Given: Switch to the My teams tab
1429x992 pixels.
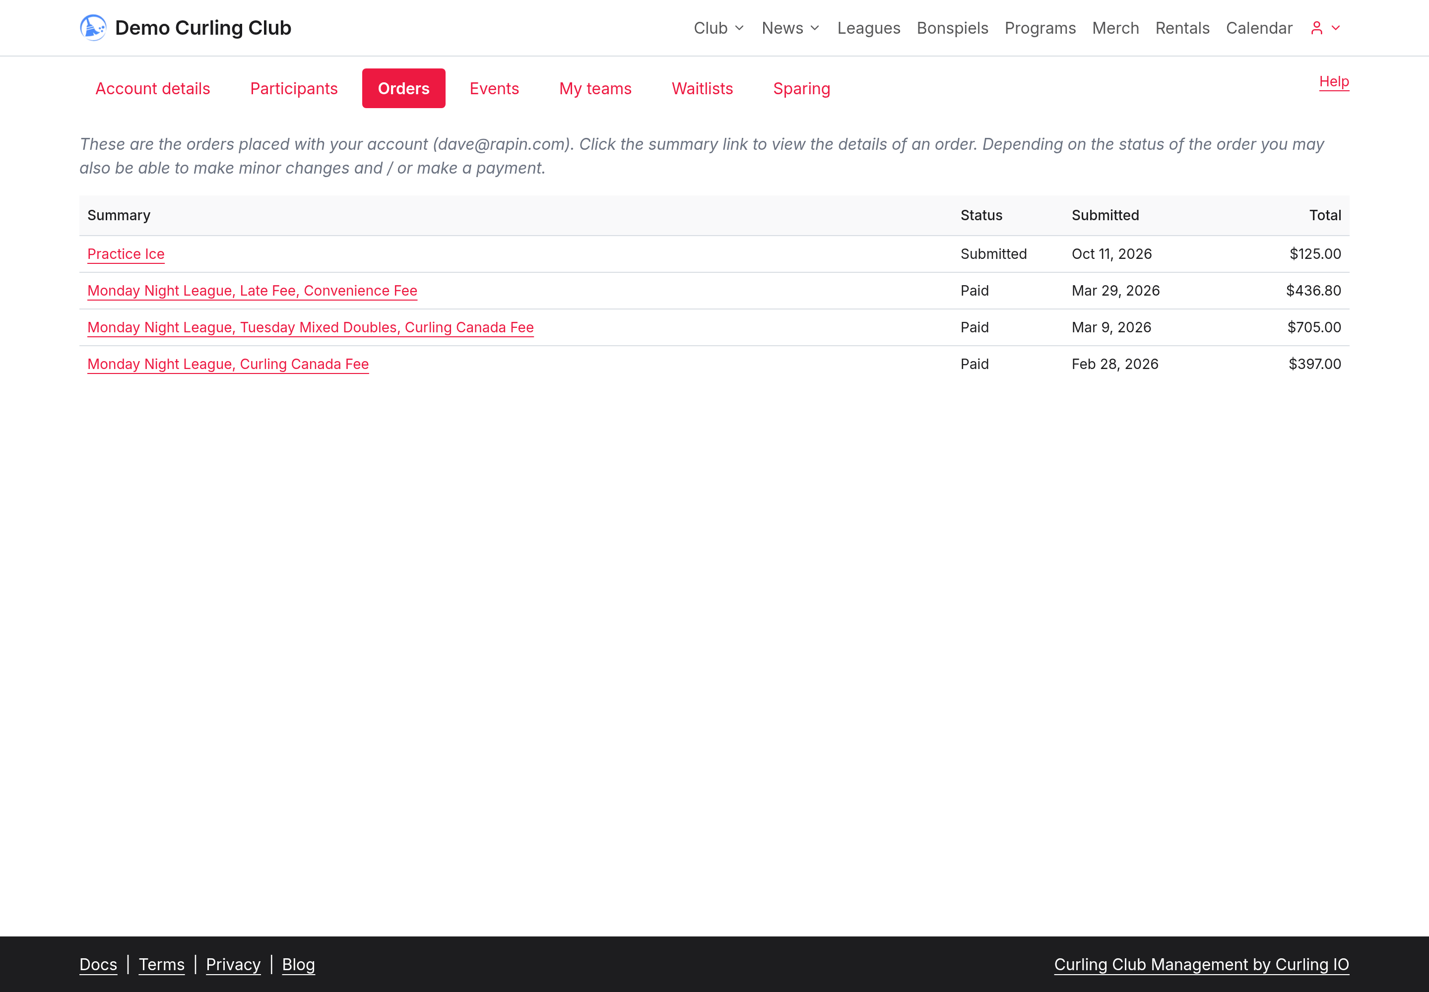Looking at the screenshot, I should pos(595,88).
